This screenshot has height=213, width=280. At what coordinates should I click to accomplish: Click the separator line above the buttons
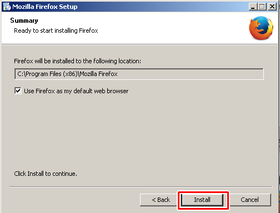141,187
